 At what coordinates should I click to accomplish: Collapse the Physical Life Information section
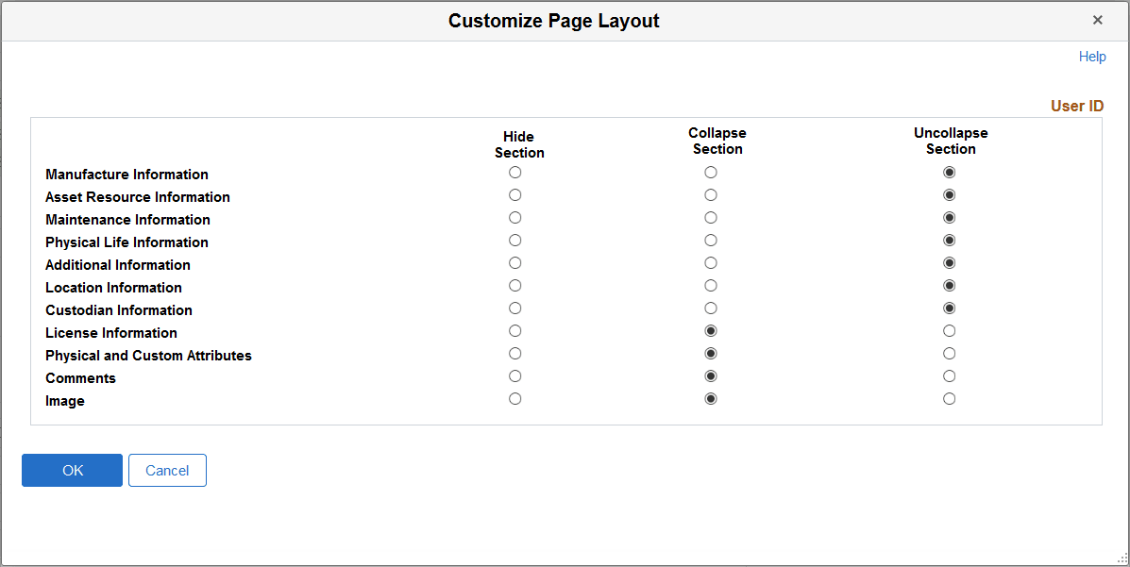[711, 240]
